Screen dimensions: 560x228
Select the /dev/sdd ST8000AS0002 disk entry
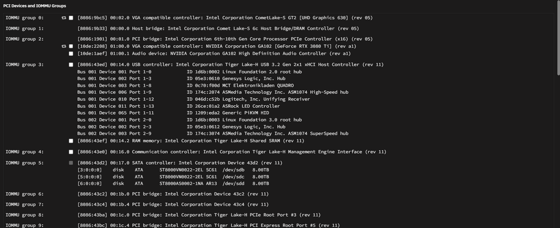(x=173, y=184)
